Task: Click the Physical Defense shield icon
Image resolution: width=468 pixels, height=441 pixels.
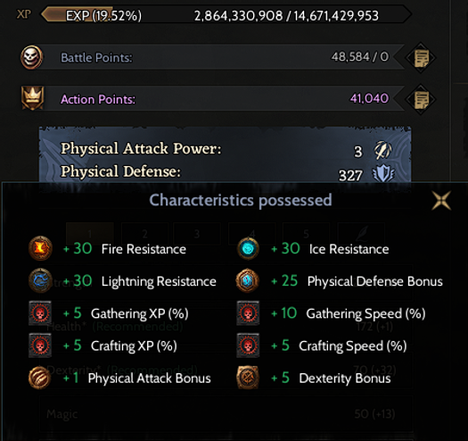Action: (383, 173)
